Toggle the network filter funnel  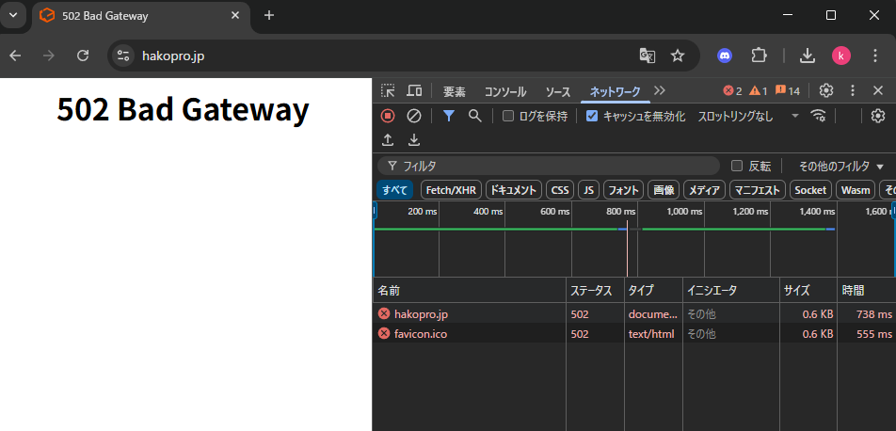pos(449,116)
